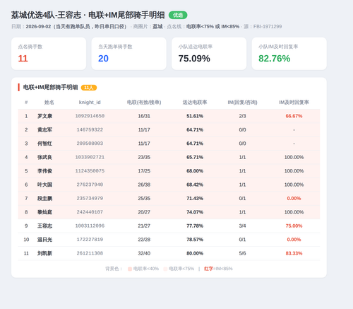This screenshot has height=309, width=353.
Task: Click rider name 何智红
Action: click(x=44, y=144)
